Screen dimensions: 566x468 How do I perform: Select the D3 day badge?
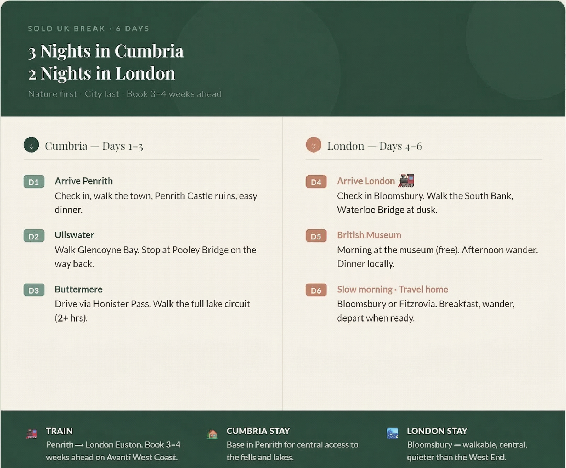click(x=34, y=290)
